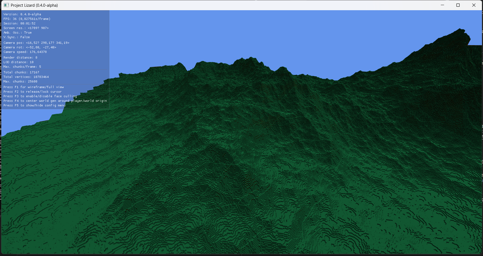Select the LOD distance: 10 entry
The image size is (483, 256).
pos(18,62)
